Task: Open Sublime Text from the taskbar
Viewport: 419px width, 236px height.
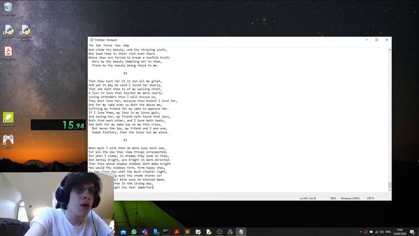Action: (187, 231)
